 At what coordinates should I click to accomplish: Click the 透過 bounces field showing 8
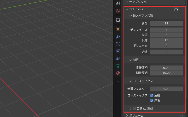(167, 52)
